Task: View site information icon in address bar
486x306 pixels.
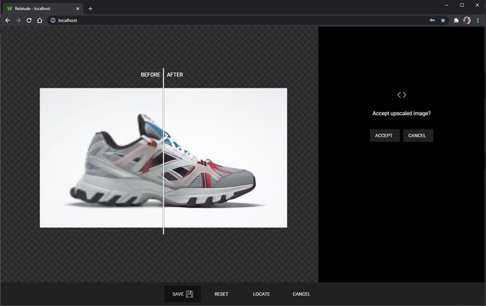Action: (x=53, y=21)
